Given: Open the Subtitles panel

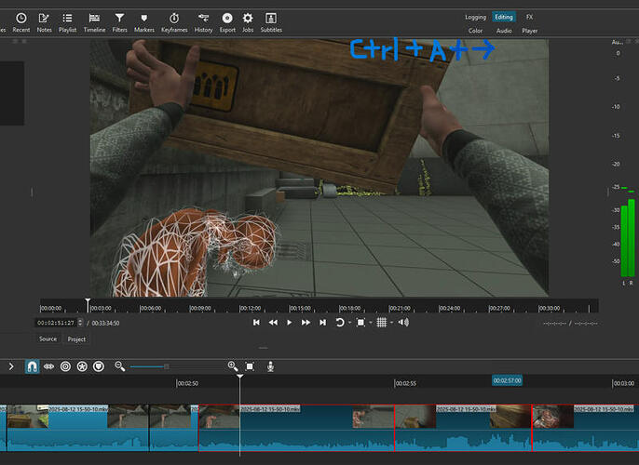Looking at the screenshot, I should [271, 22].
